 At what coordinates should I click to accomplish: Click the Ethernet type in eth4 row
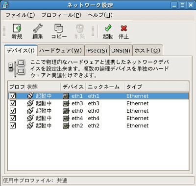tap(138, 118)
